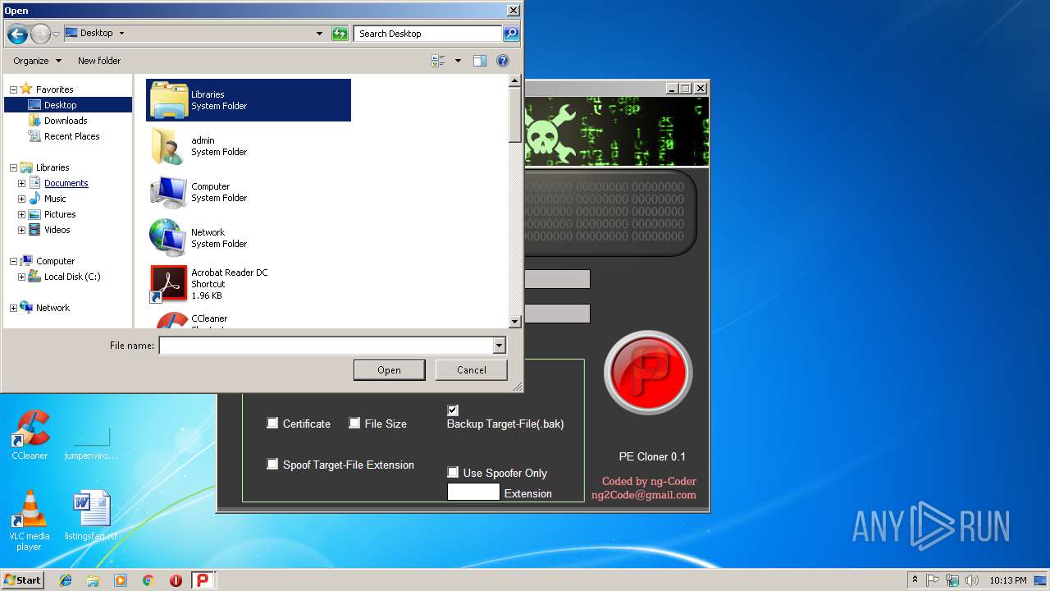Open the File name dropdown arrow
The image size is (1050, 591).
pyautogui.click(x=499, y=346)
